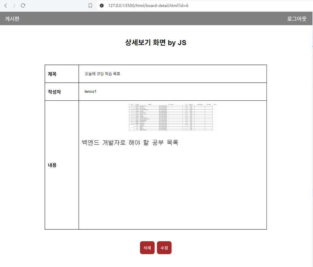View site information icon in address bar
Viewport: 313px width, 267px height.
tap(101, 6)
